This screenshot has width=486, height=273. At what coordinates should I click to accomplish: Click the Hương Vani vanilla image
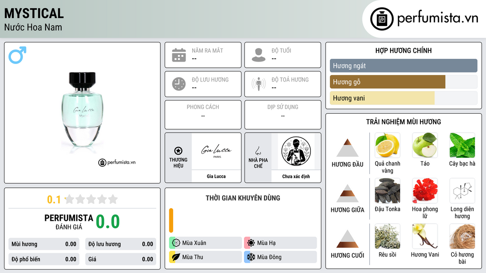[x=425, y=236]
